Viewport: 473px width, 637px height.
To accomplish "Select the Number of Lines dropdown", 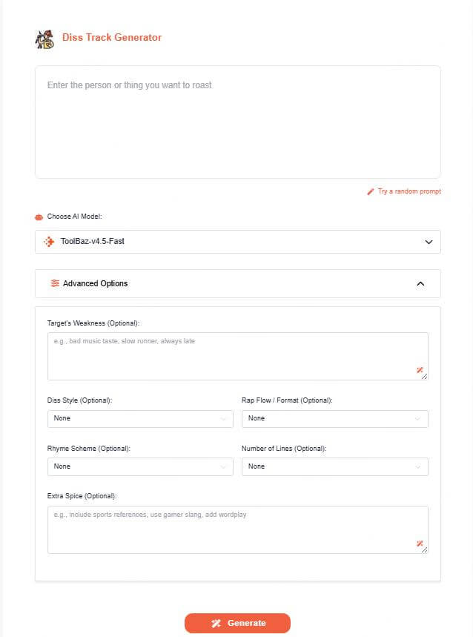I will (x=334, y=466).
